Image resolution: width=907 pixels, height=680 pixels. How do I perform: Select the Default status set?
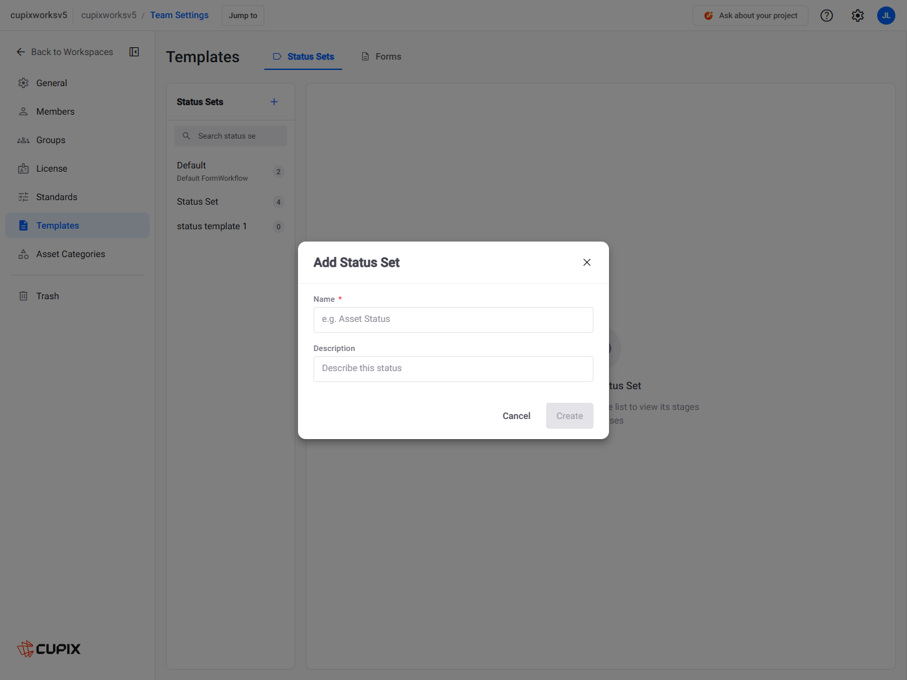click(231, 171)
